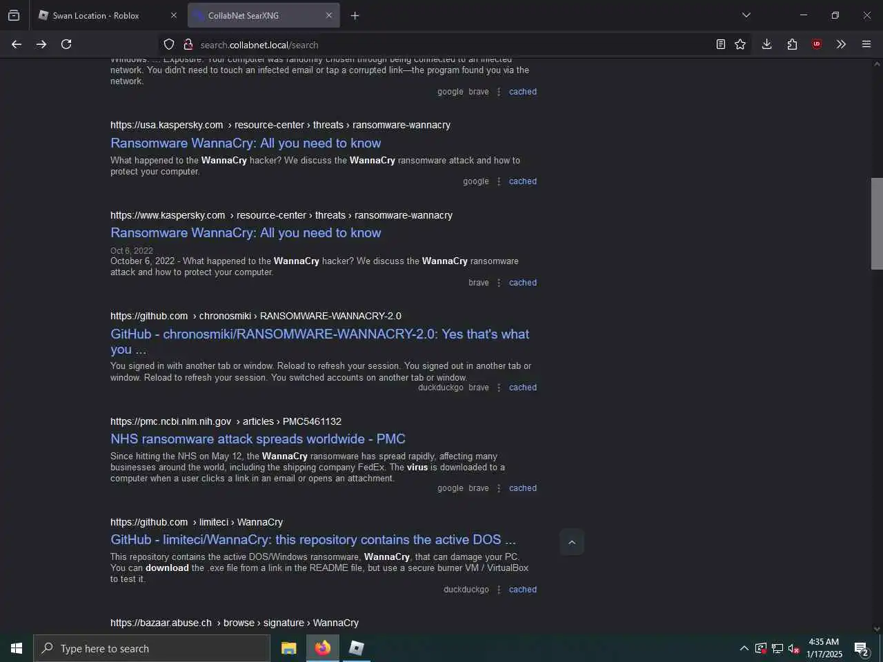
Task: Open the Firefox application menu
Action: tap(866, 44)
